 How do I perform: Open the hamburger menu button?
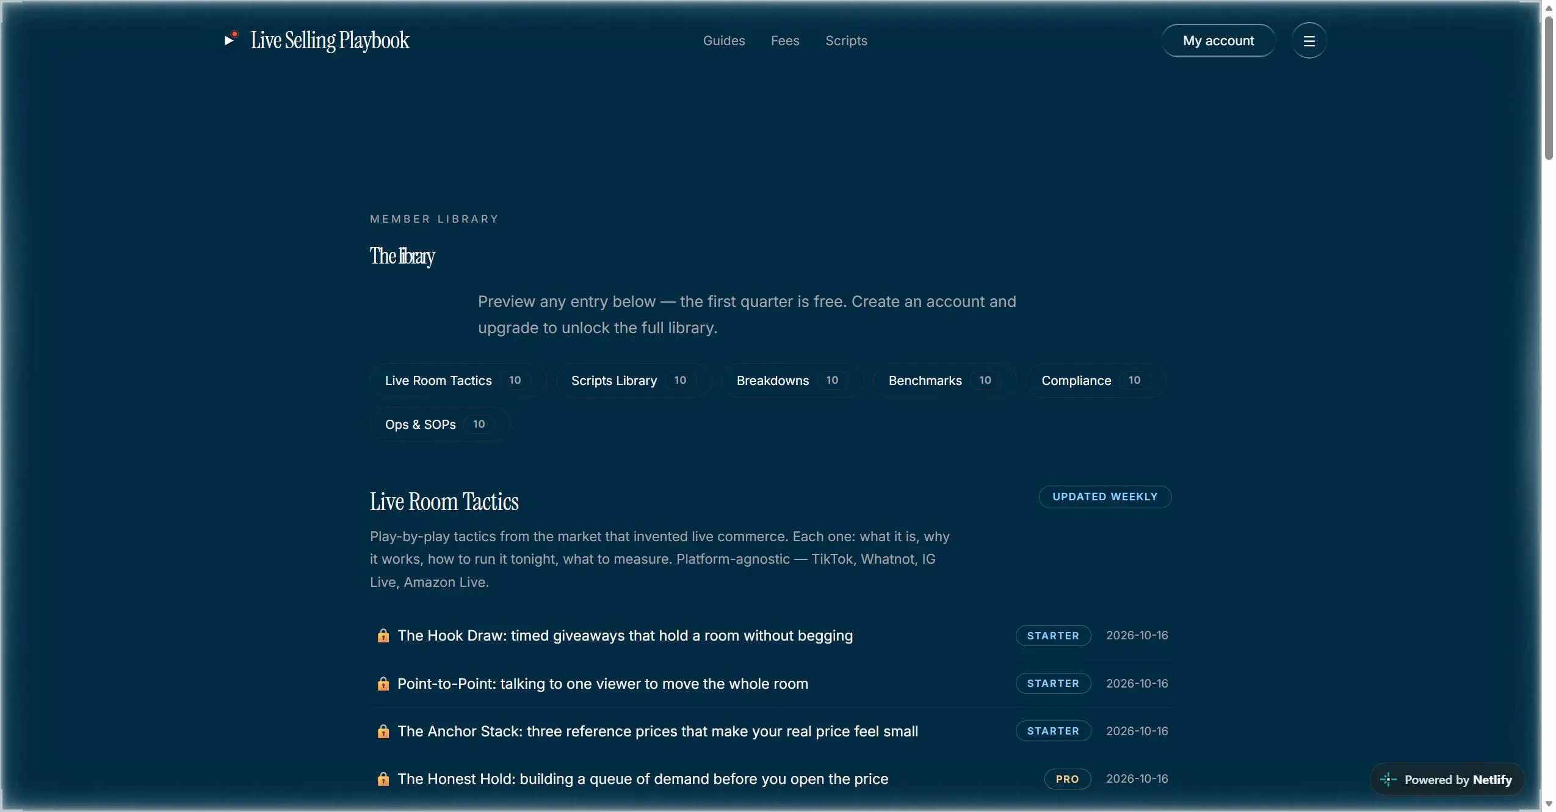tap(1309, 40)
